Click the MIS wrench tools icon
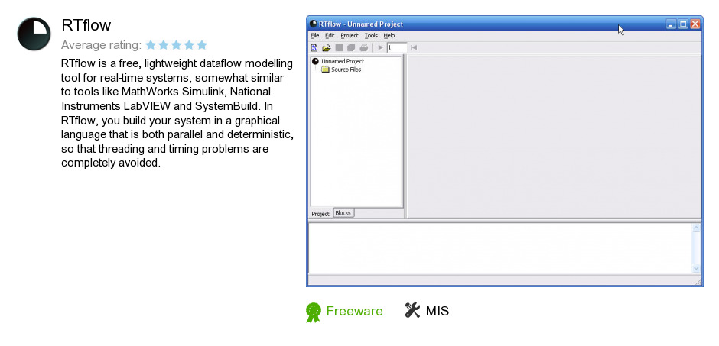 tap(412, 310)
